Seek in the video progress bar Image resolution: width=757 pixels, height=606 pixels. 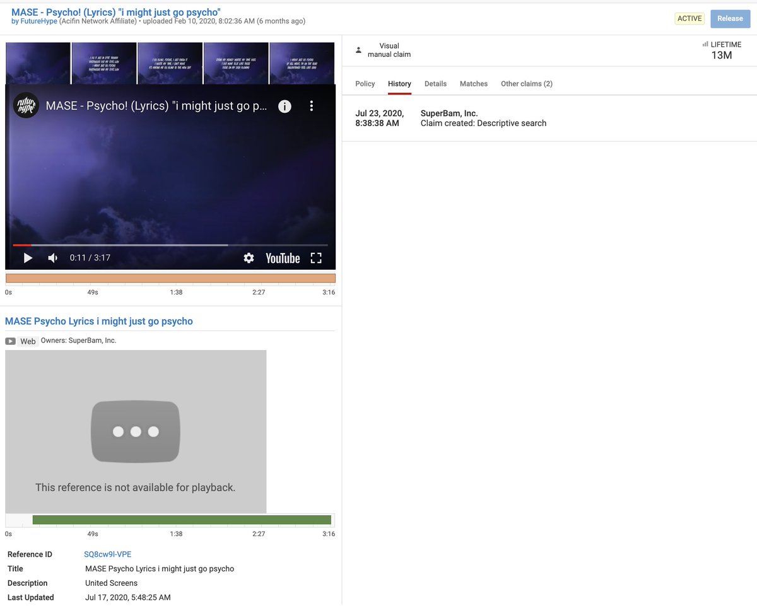click(x=170, y=245)
